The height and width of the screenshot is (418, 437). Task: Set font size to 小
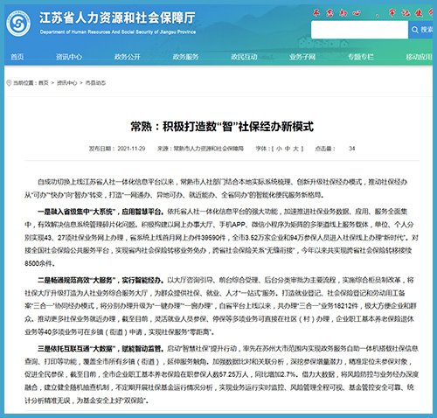click(x=279, y=149)
